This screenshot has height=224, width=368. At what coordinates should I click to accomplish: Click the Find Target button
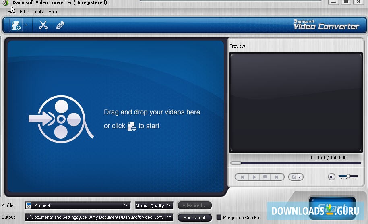194,218
